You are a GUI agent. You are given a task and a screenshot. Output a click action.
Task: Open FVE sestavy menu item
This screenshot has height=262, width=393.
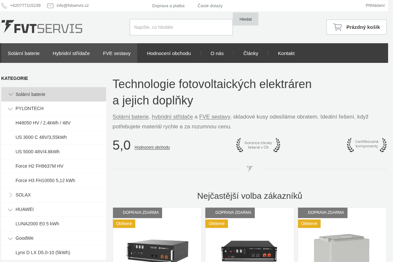[117, 53]
